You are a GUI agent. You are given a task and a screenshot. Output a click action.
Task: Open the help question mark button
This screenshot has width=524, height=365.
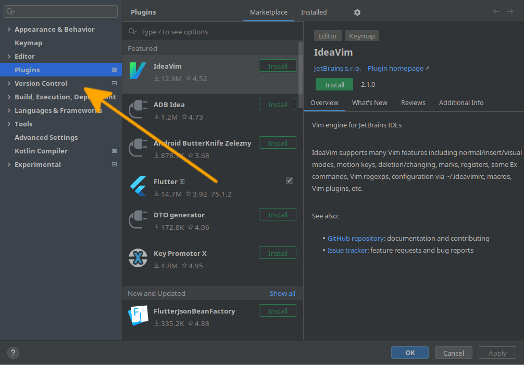[x=13, y=353]
